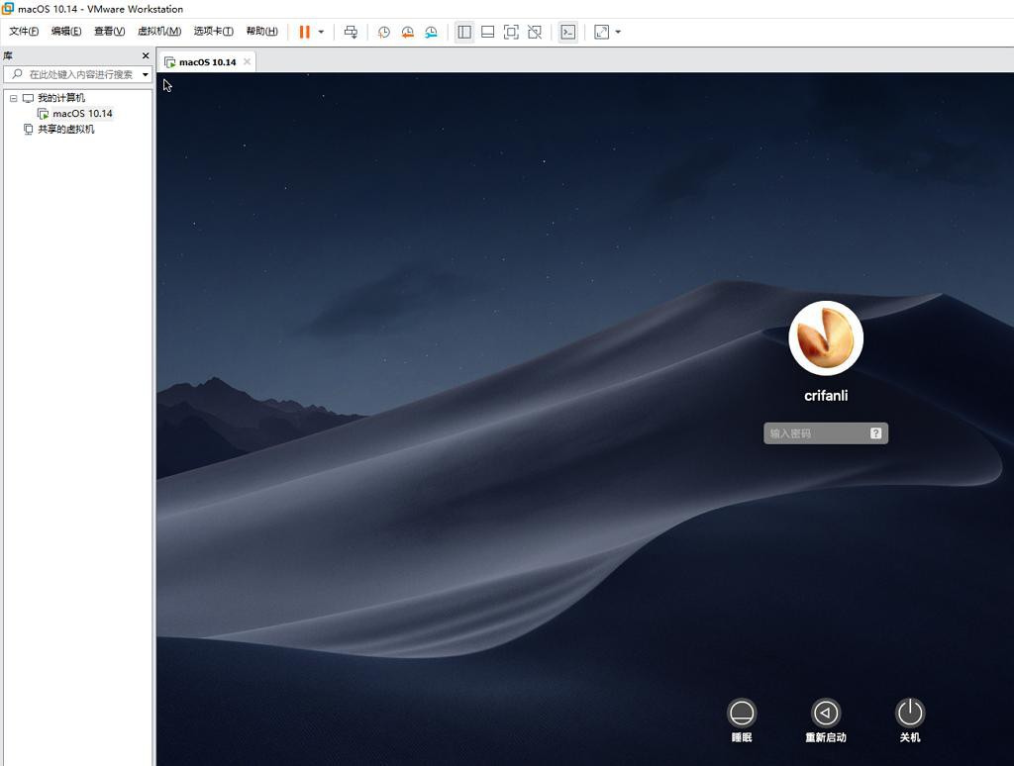Image resolution: width=1014 pixels, height=766 pixels.
Task: Open the 文件(F) menu
Action: [x=24, y=31]
